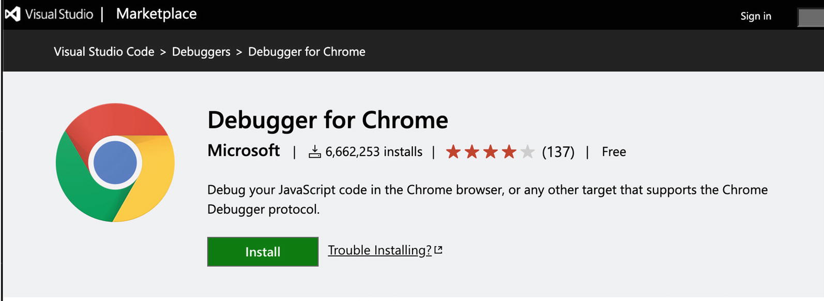Click the Visual Studio text in header
This screenshot has height=301, width=824.
click(59, 14)
